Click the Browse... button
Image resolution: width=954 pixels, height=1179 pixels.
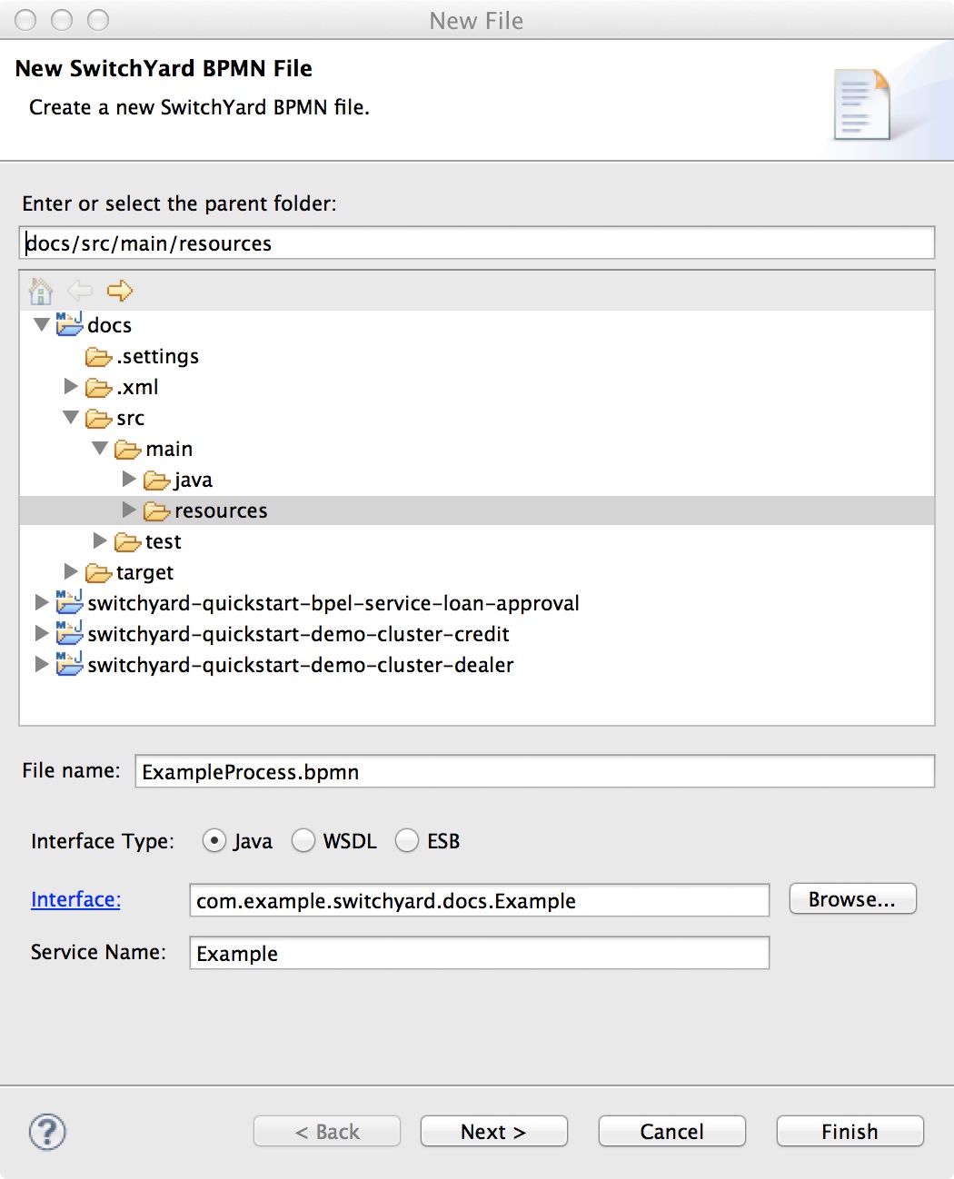coord(852,899)
